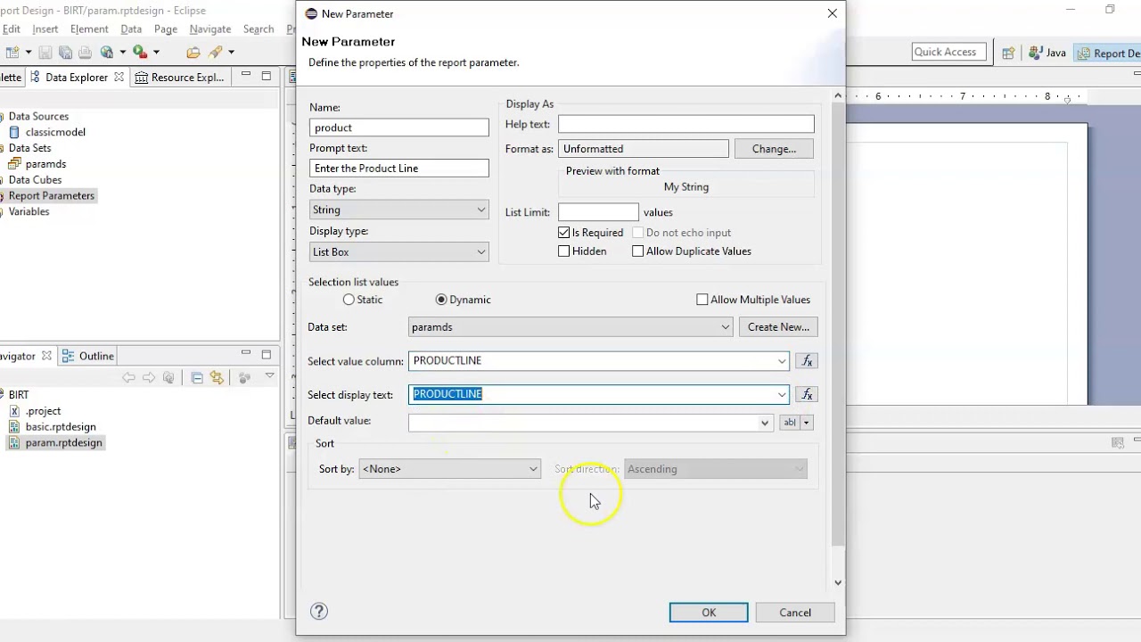This screenshot has width=1141, height=642.
Task: Click the Prompt text input field
Action: coord(399,168)
